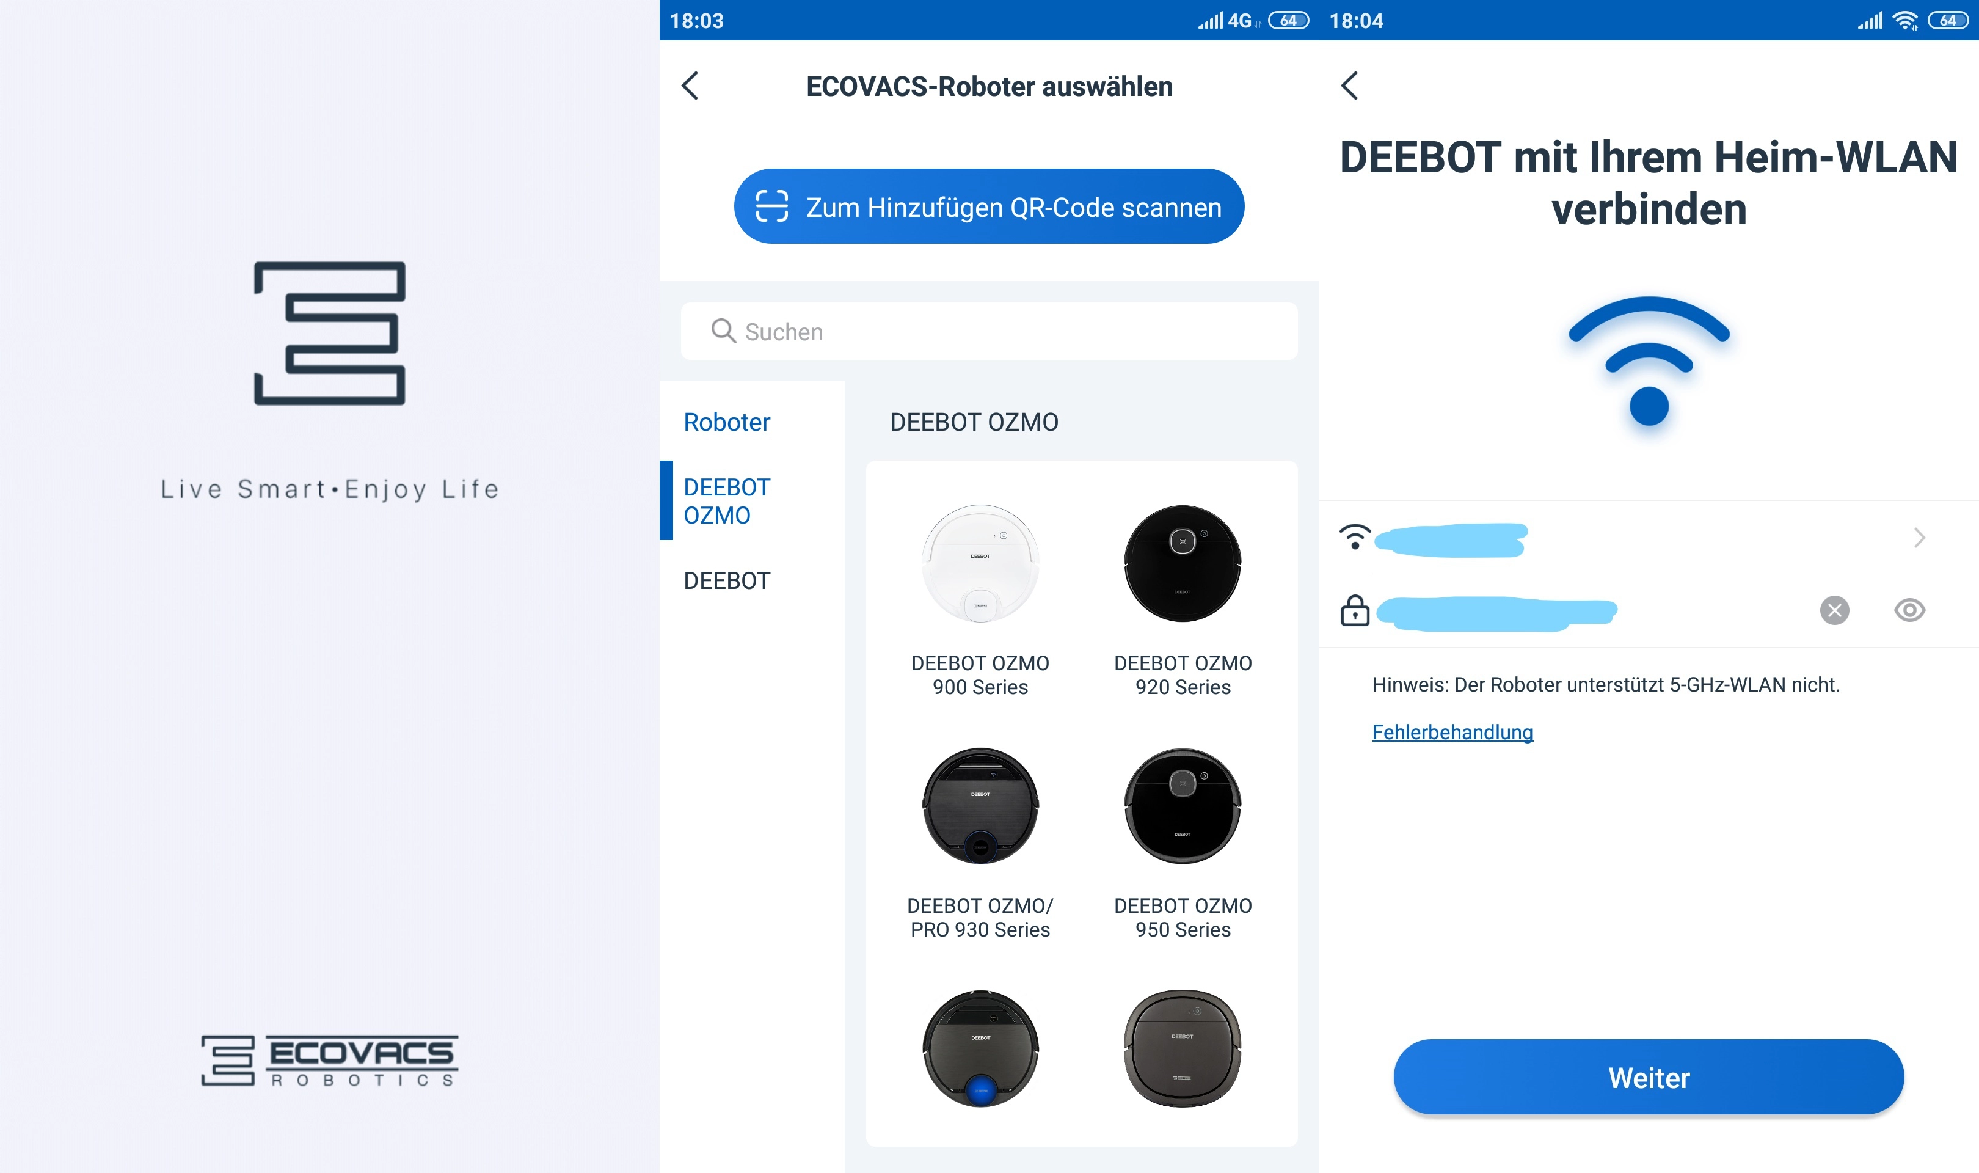Choose DEEBOT OZMO 900 Series robot

980,601
